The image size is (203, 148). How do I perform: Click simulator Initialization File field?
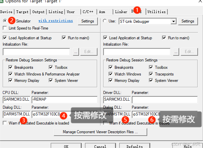[x=36, y=52]
